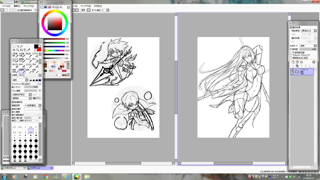
Task: Toggle the scratchpad view in color panel
Action: [x=61, y=7]
